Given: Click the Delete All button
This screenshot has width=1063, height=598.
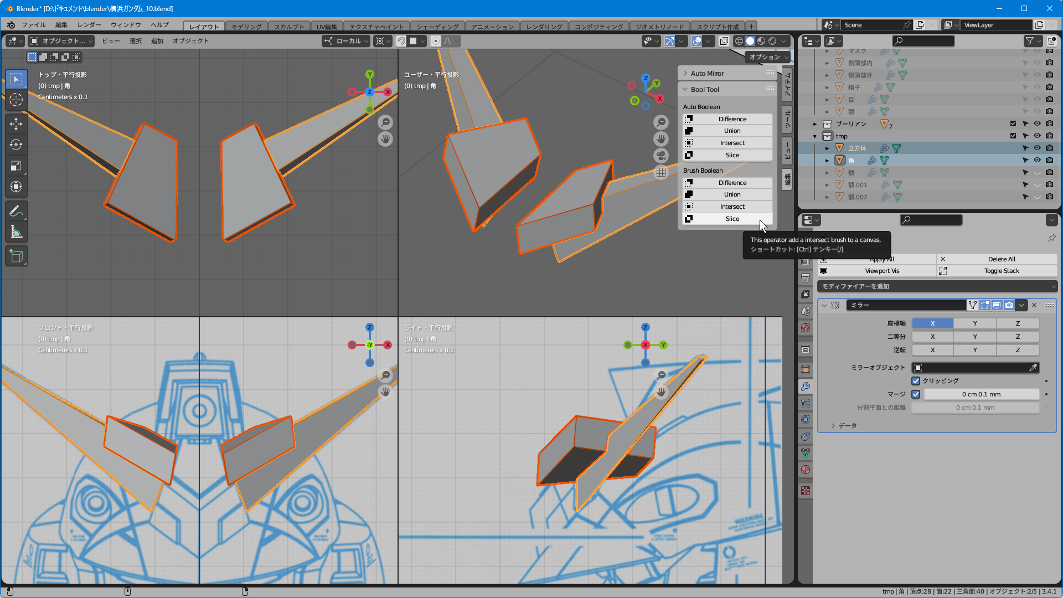Looking at the screenshot, I should [x=1001, y=259].
